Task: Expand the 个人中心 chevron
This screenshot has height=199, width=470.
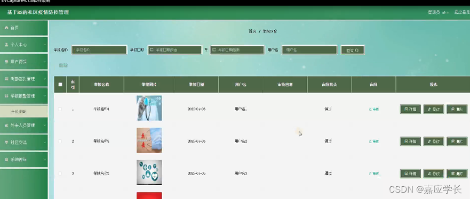Action: pos(44,45)
